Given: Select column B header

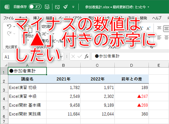Looking at the screenshot, I should (64, 65).
